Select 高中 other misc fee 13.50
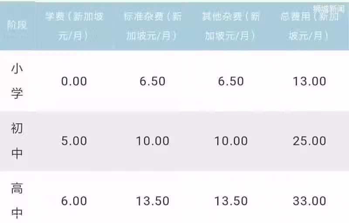This screenshot has height=223, width=349. (231, 201)
